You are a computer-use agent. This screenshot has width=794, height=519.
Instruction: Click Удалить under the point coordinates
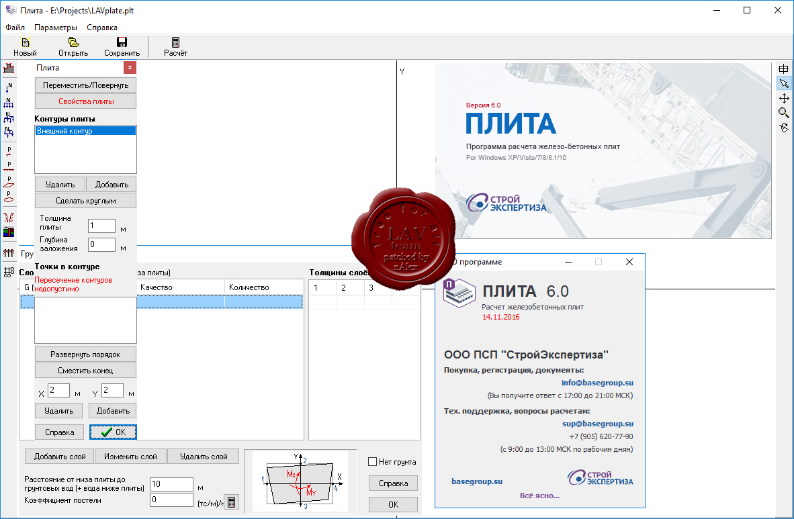pos(58,411)
